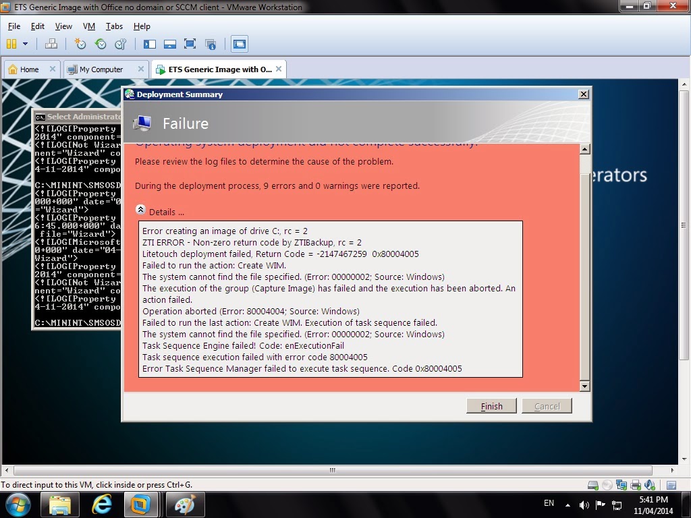Click the Suspend (pause) VM toolbar button
Screen dimensions: 691x518
(x=11, y=44)
